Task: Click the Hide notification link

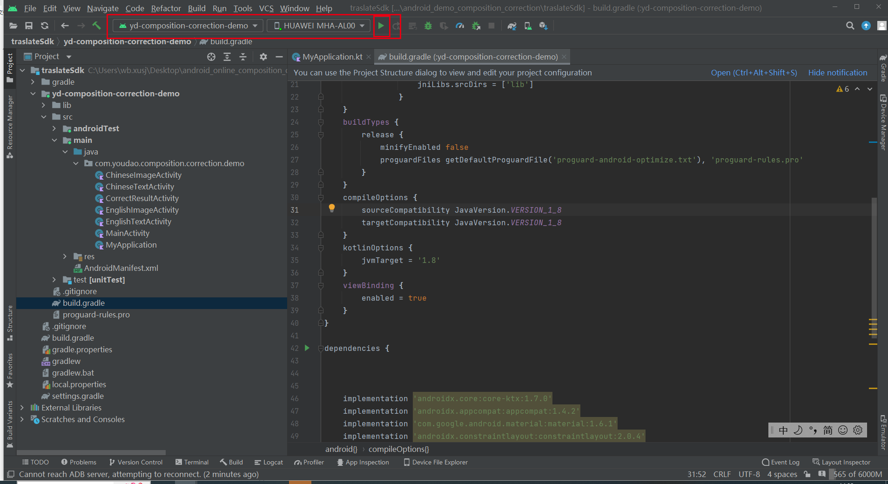Action: 837,73
